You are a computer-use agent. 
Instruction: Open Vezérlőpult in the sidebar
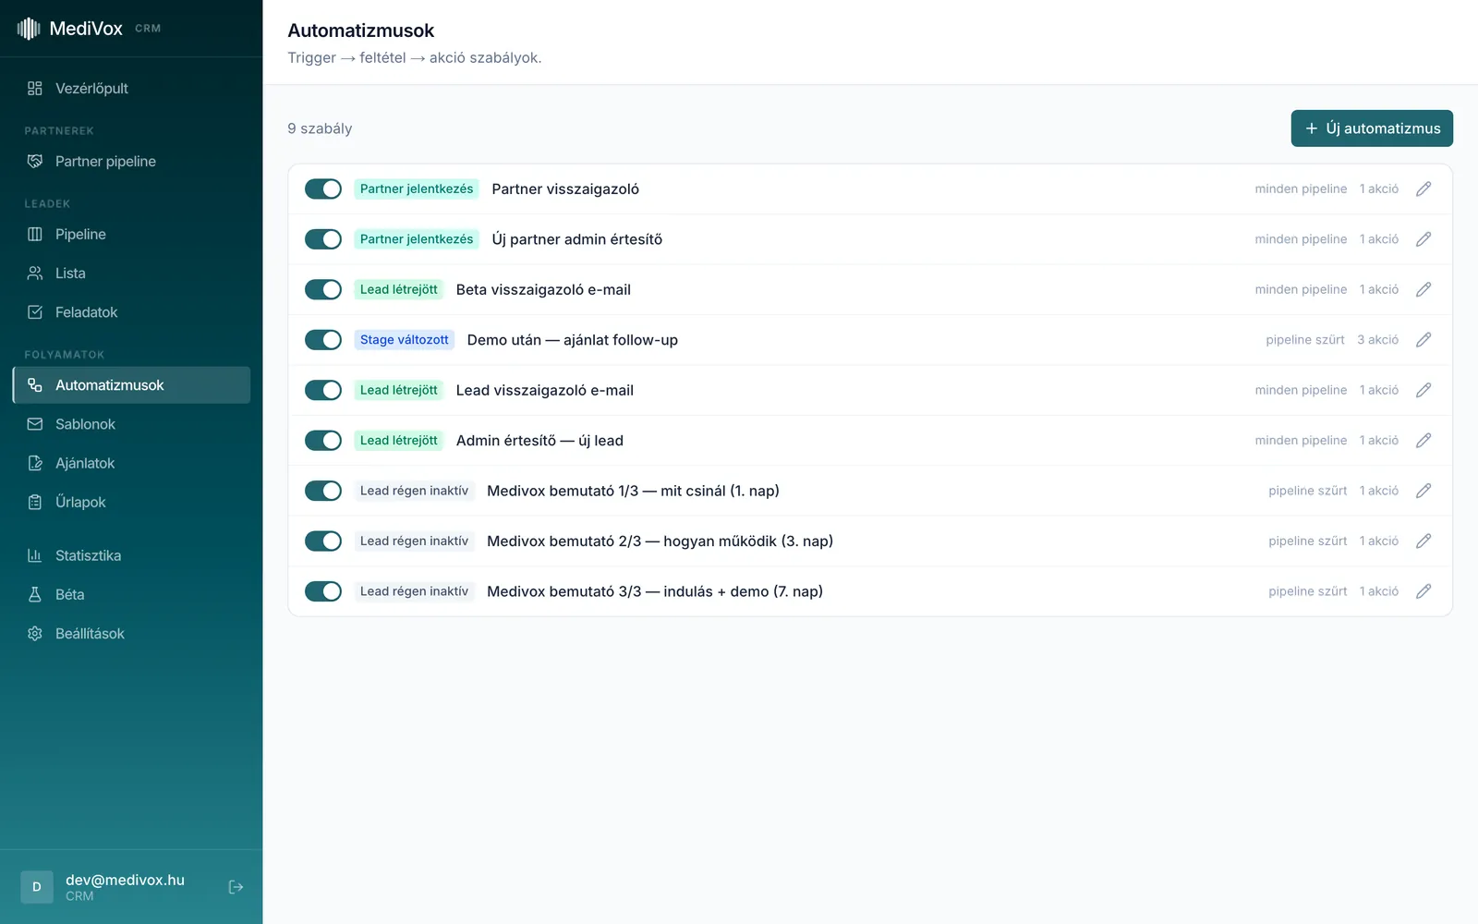coord(131,89)
